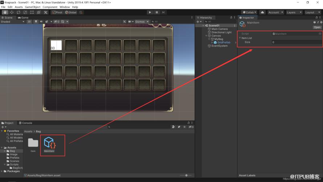Click Search by Label icon in Project
This screenshot has height=182, width=323.
point(179,127)
